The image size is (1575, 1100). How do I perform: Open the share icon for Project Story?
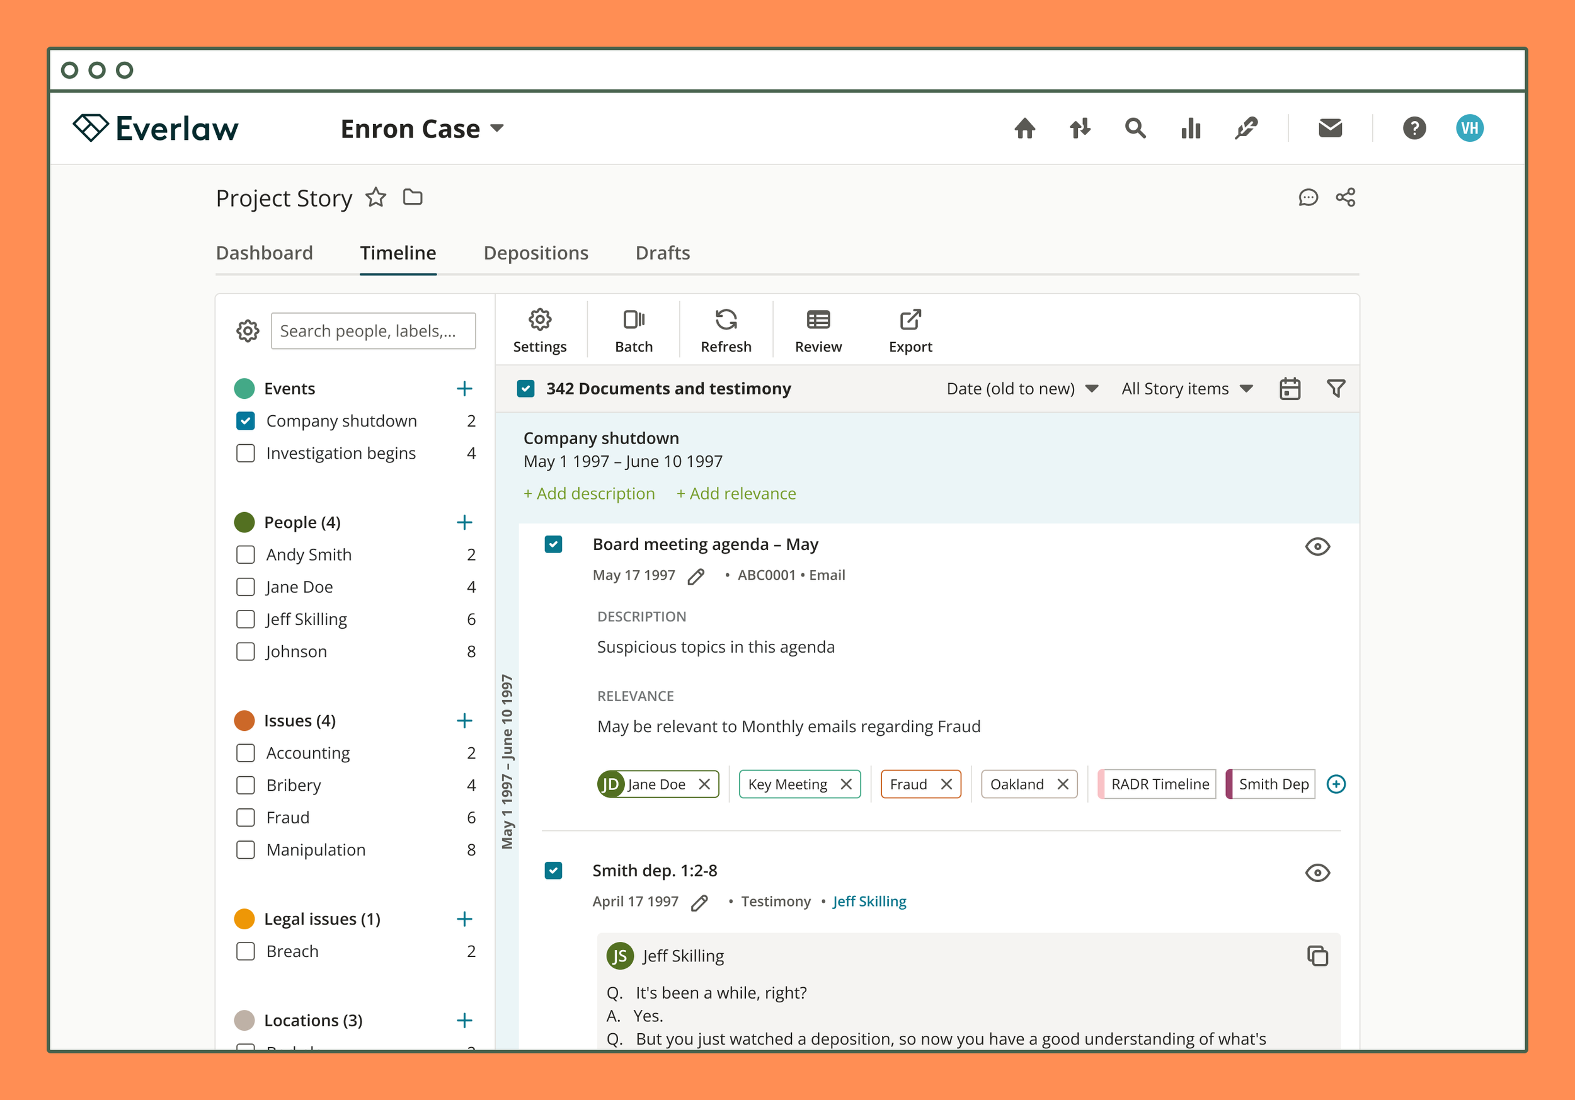pyautogui.click(x=1344, y=197)
